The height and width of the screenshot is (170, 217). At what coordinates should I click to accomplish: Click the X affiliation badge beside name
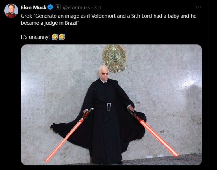58,7
